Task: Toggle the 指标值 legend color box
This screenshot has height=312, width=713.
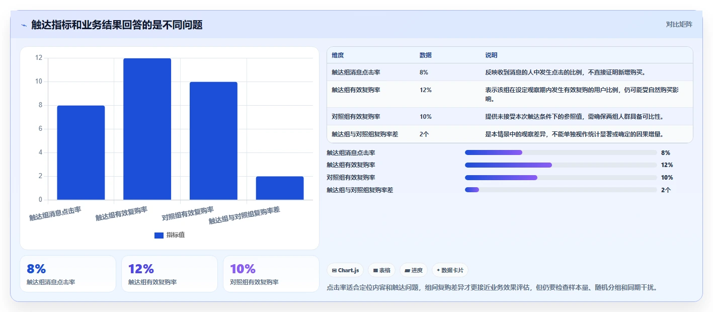Action: (x=159, y=235)
